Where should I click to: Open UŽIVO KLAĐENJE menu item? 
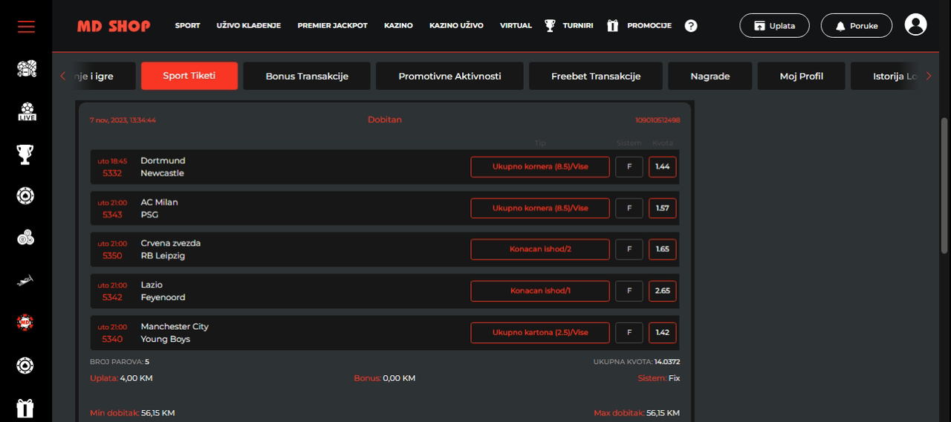point(249,26)
